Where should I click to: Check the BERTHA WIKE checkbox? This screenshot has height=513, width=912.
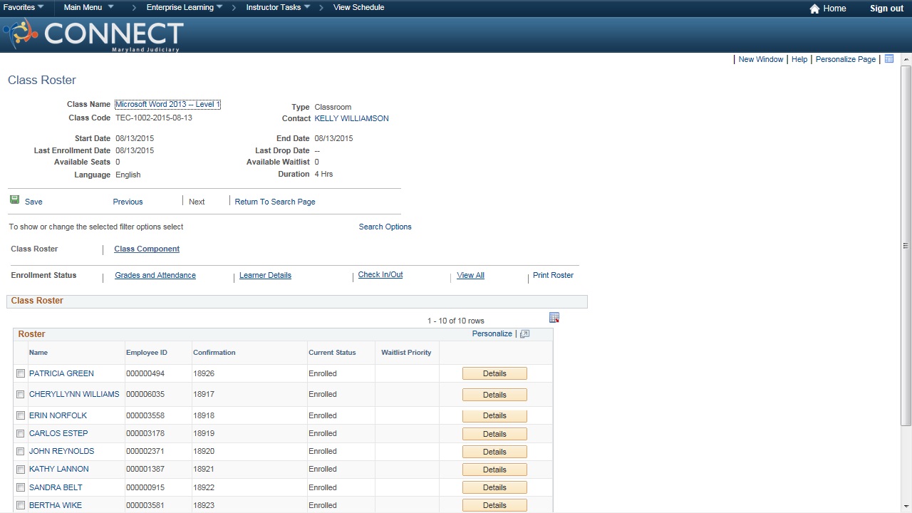pos(21,505)
